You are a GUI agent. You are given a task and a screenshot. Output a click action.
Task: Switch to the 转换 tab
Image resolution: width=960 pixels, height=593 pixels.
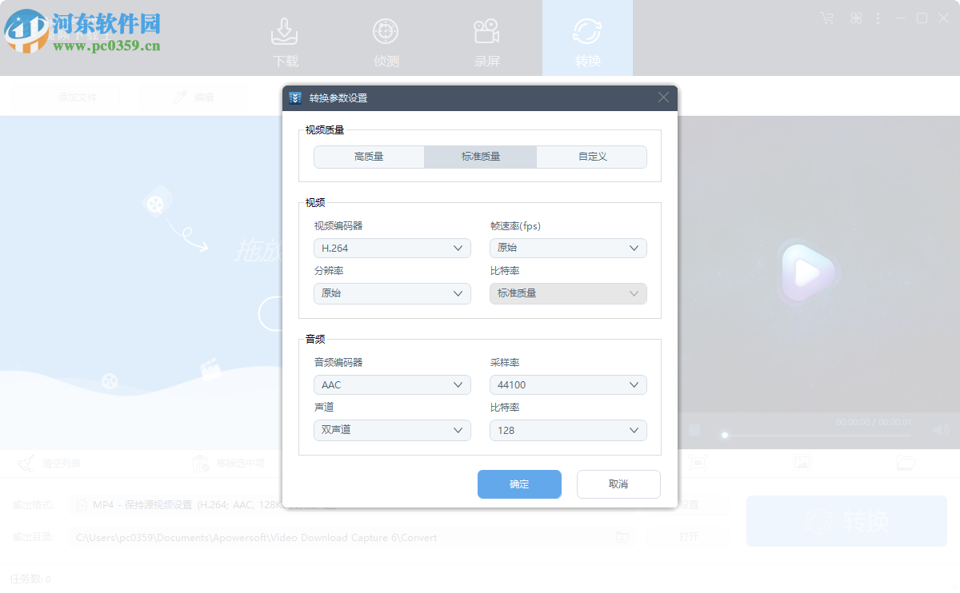point(587,38)
